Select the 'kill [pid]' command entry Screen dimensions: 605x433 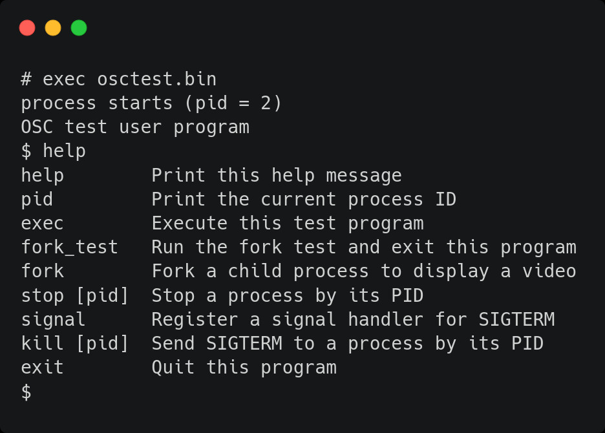[69, 343]
